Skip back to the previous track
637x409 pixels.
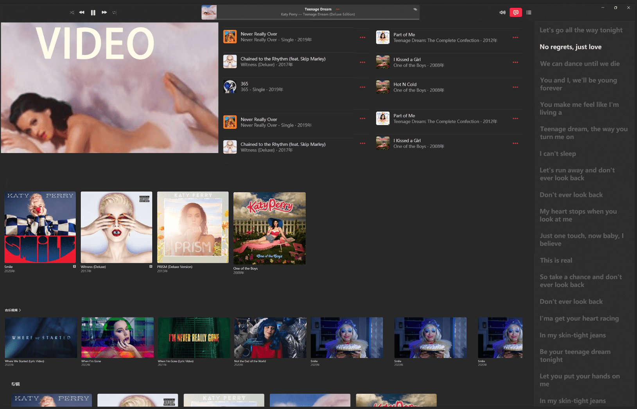82,13
